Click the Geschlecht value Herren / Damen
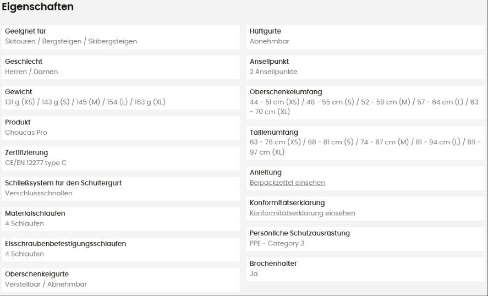The image size is (488, 296). 31,72
